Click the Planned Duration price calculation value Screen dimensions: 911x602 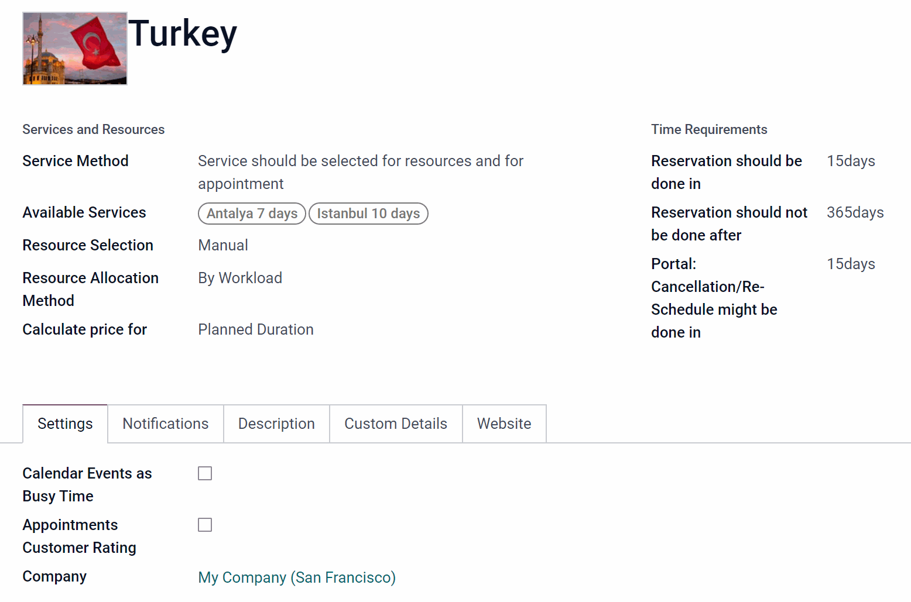256,329
